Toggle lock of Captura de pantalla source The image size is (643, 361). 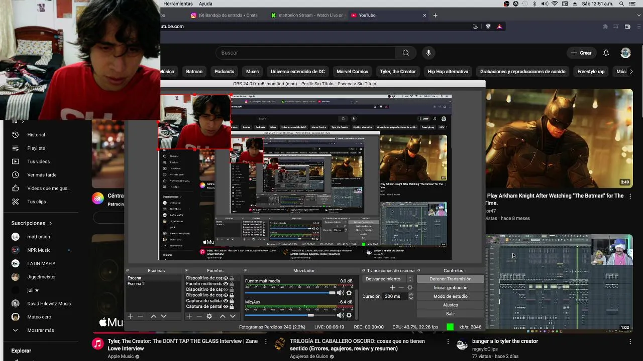tap(232, 306)
